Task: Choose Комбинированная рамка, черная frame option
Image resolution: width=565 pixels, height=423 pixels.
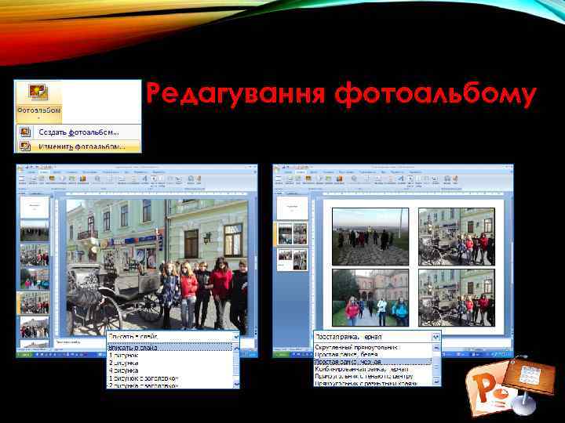Action: [373, 369]
